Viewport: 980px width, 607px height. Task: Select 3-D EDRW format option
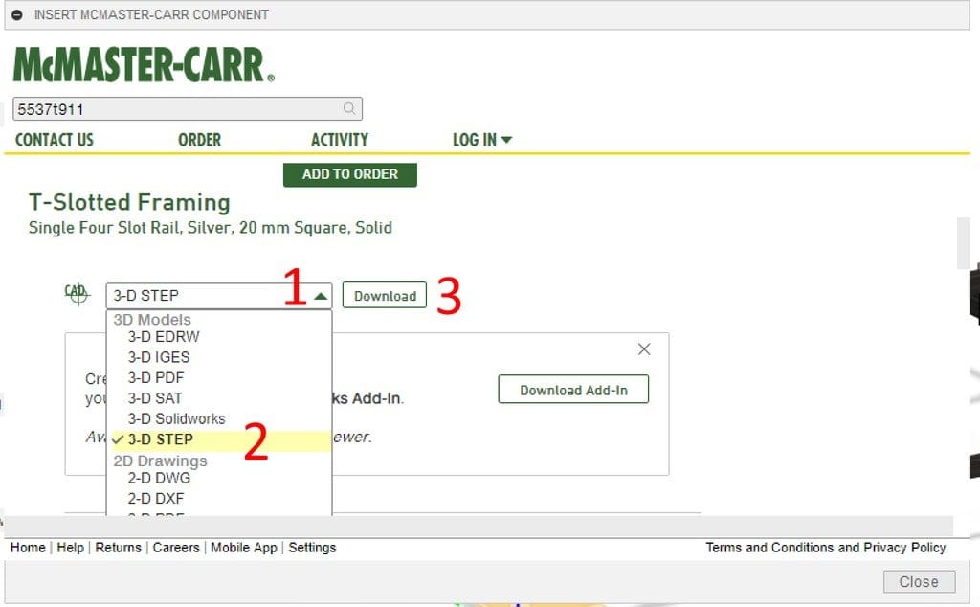point(164,337)
